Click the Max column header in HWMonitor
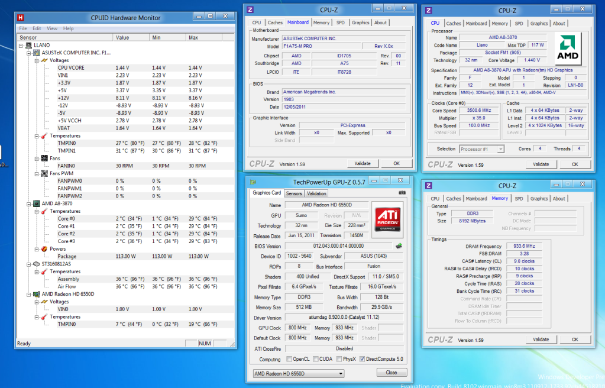This screenshot has width=605, height=388. click(203, 37)
